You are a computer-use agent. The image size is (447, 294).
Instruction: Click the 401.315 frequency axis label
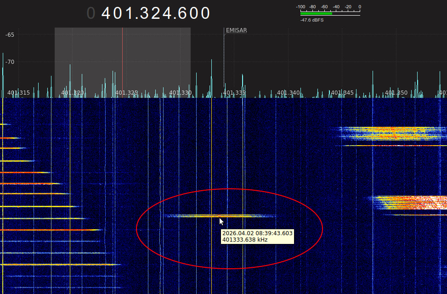coord(18,93)
